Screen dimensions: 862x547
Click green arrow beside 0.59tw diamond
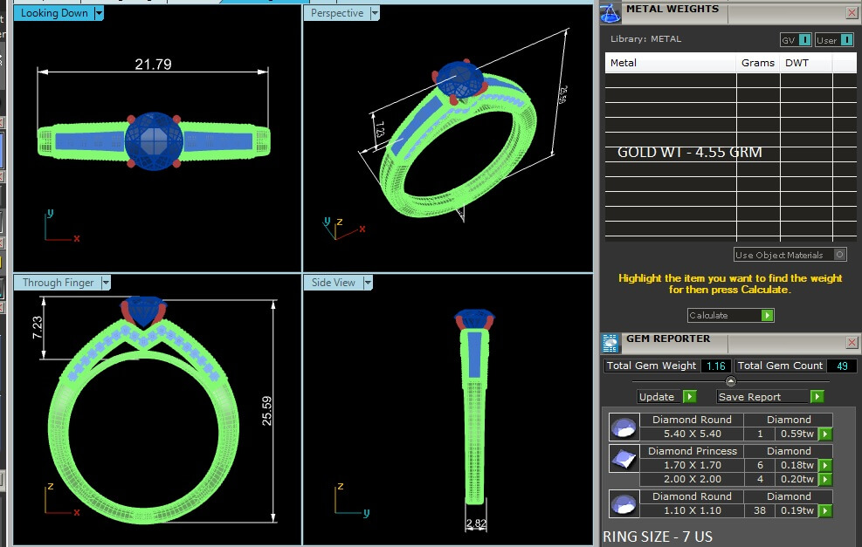[x=824, y=434]
